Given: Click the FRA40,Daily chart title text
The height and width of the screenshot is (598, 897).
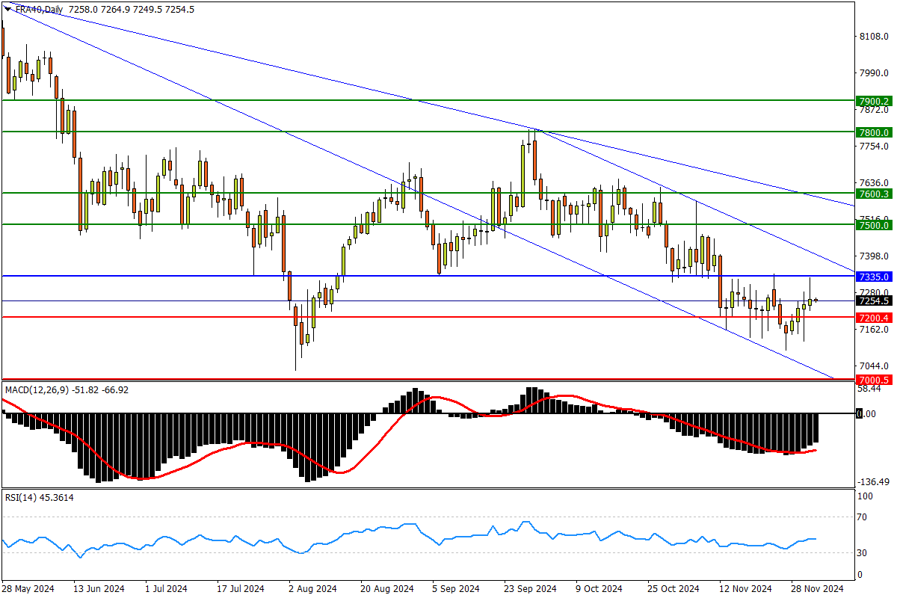Looking at the screenshot, I should [39, 8].
